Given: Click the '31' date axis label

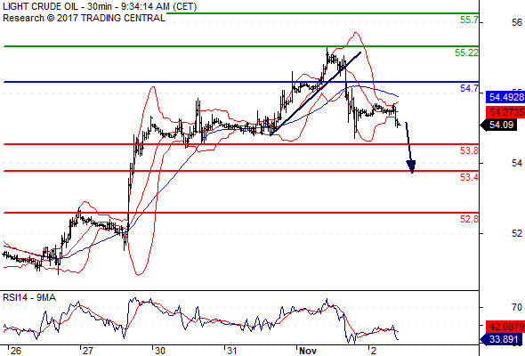Looking at the screenshot, I should 231,351.
